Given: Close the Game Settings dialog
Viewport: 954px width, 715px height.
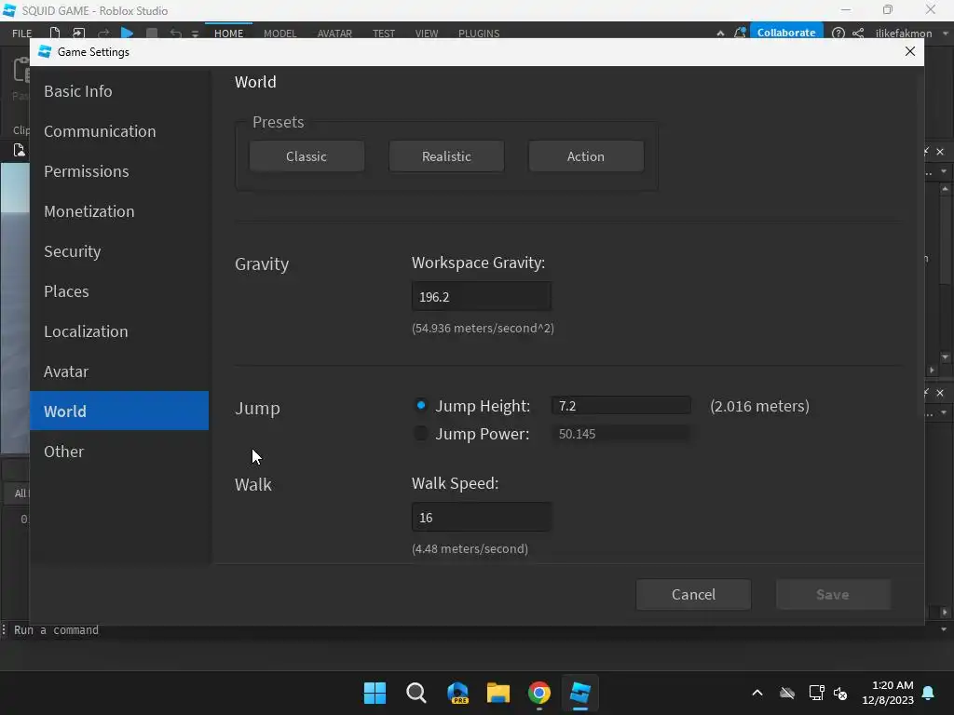Looking at the screenshot, I should point(909,52).
